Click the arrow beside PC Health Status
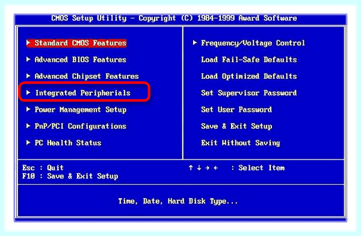The width and height of the screenshot is (361, 236). [x=28, y=142]
